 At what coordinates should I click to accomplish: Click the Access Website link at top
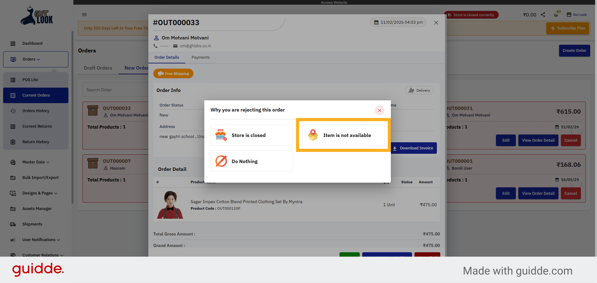pyautogui.click(x=334, y=2)
